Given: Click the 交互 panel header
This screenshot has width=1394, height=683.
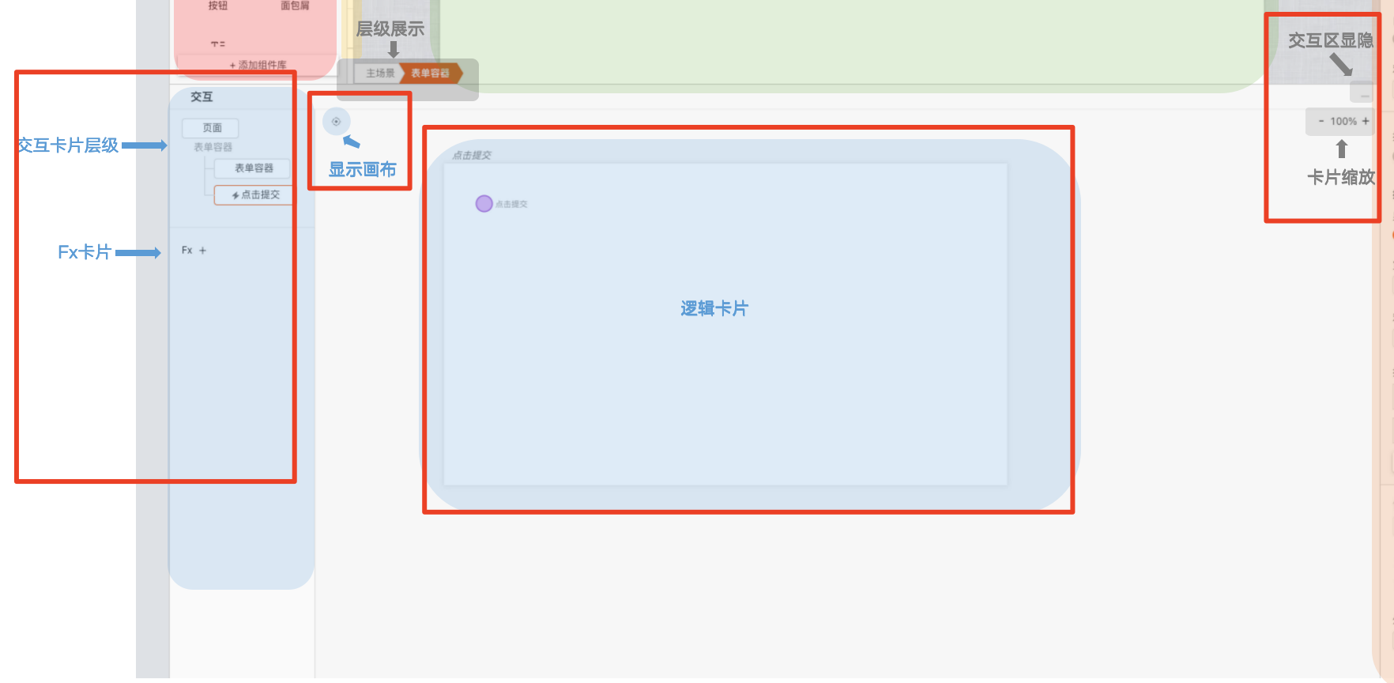Looking at the screenshot, I should tap(202, 97).
